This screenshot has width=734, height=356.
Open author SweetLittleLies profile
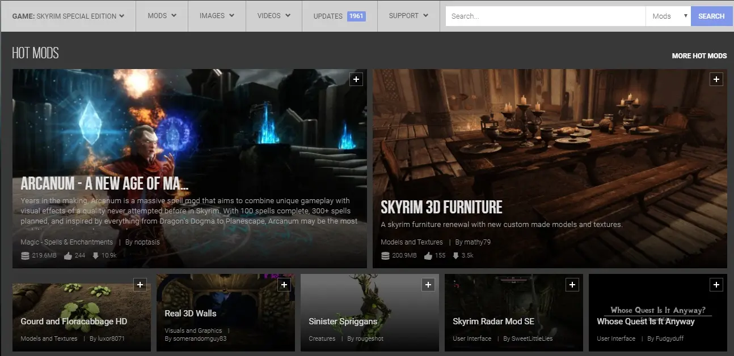tap(532, 338)
